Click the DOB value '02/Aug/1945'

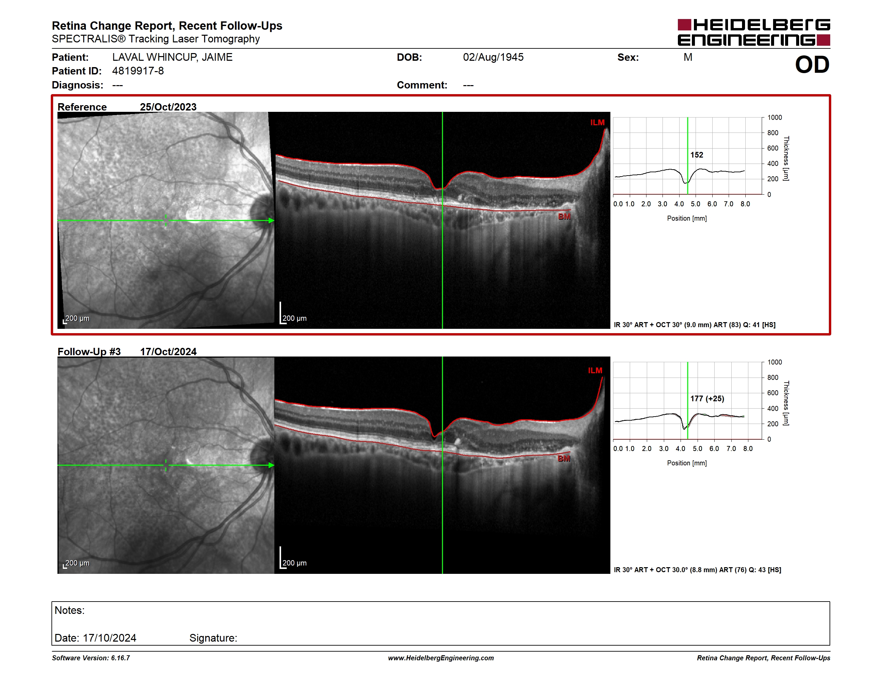493,57
